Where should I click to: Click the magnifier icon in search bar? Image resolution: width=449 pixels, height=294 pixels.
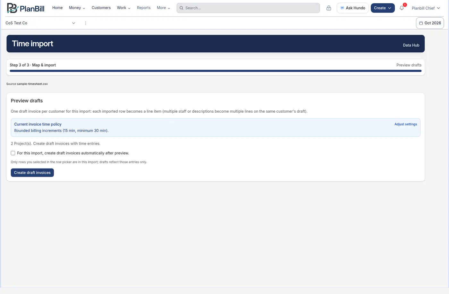coord(182,8)
